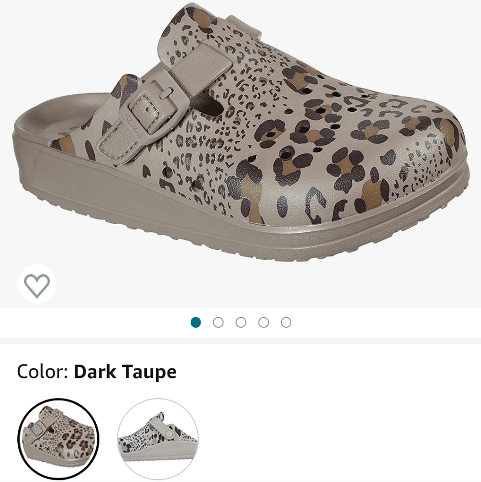This screenshot has height=482, width=481.
Task: Click the Color heading
Action: 43,372
